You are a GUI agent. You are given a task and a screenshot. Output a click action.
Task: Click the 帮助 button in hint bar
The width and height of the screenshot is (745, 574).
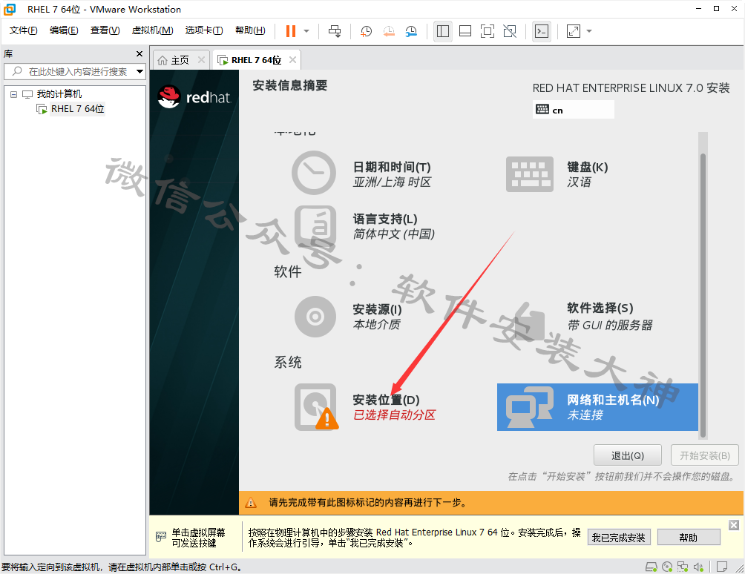[689, 538]
